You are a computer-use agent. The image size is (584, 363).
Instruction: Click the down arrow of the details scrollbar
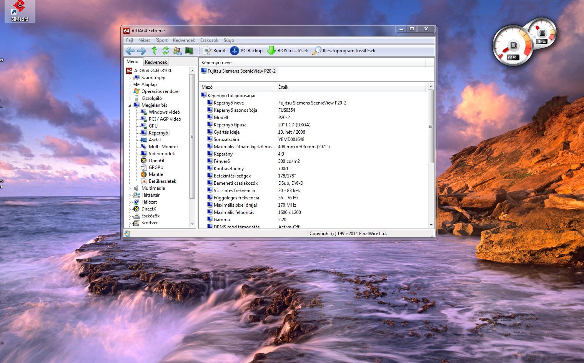pos(431,225)
